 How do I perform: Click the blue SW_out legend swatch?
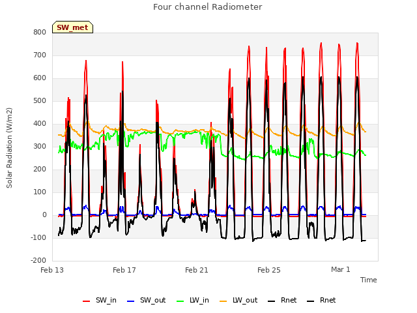(x=131, y=301)
